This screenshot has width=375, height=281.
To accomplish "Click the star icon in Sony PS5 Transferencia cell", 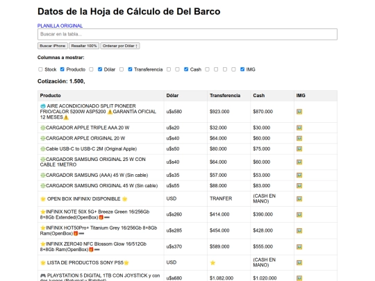I will pos(212,262).
